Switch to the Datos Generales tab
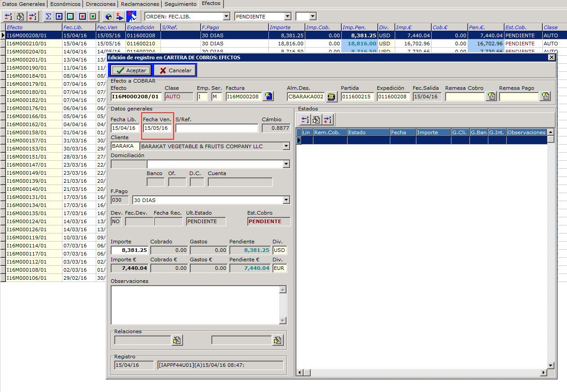Viewport: 567px width, 392px height. (x=23, y=4)
